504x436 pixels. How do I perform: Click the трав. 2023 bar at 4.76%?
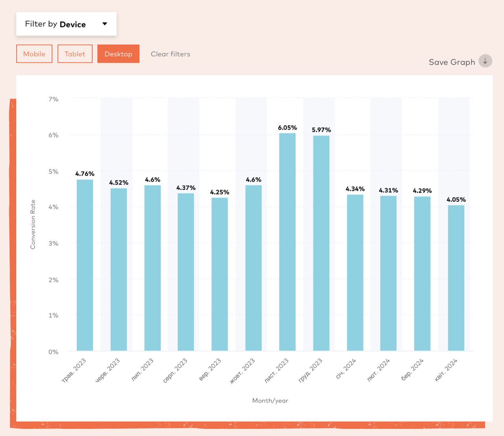pos(85,265)
